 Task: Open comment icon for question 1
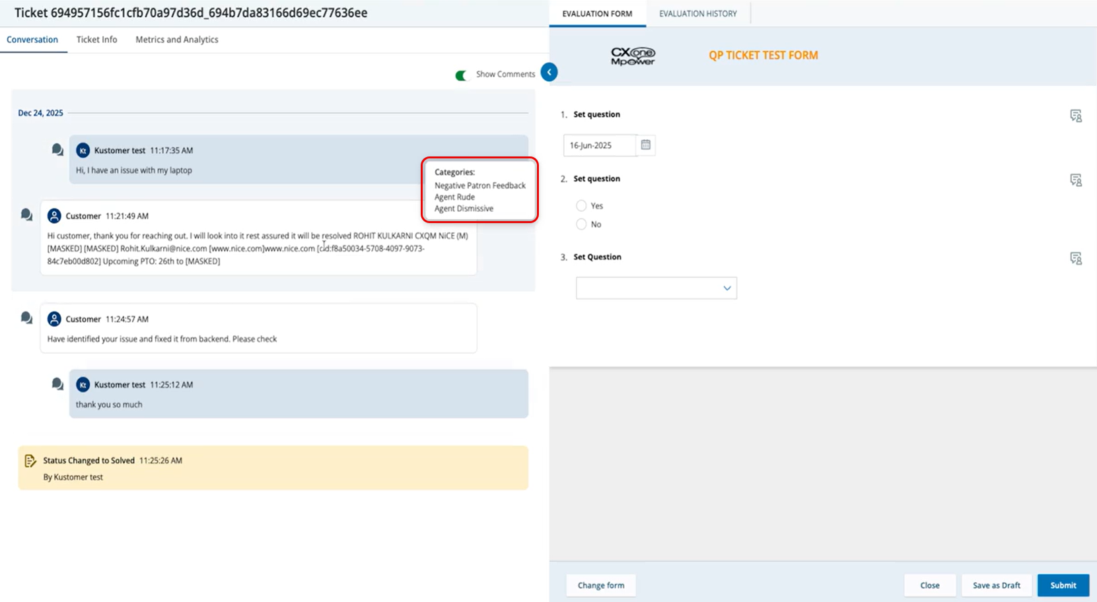pos(1075,116)
